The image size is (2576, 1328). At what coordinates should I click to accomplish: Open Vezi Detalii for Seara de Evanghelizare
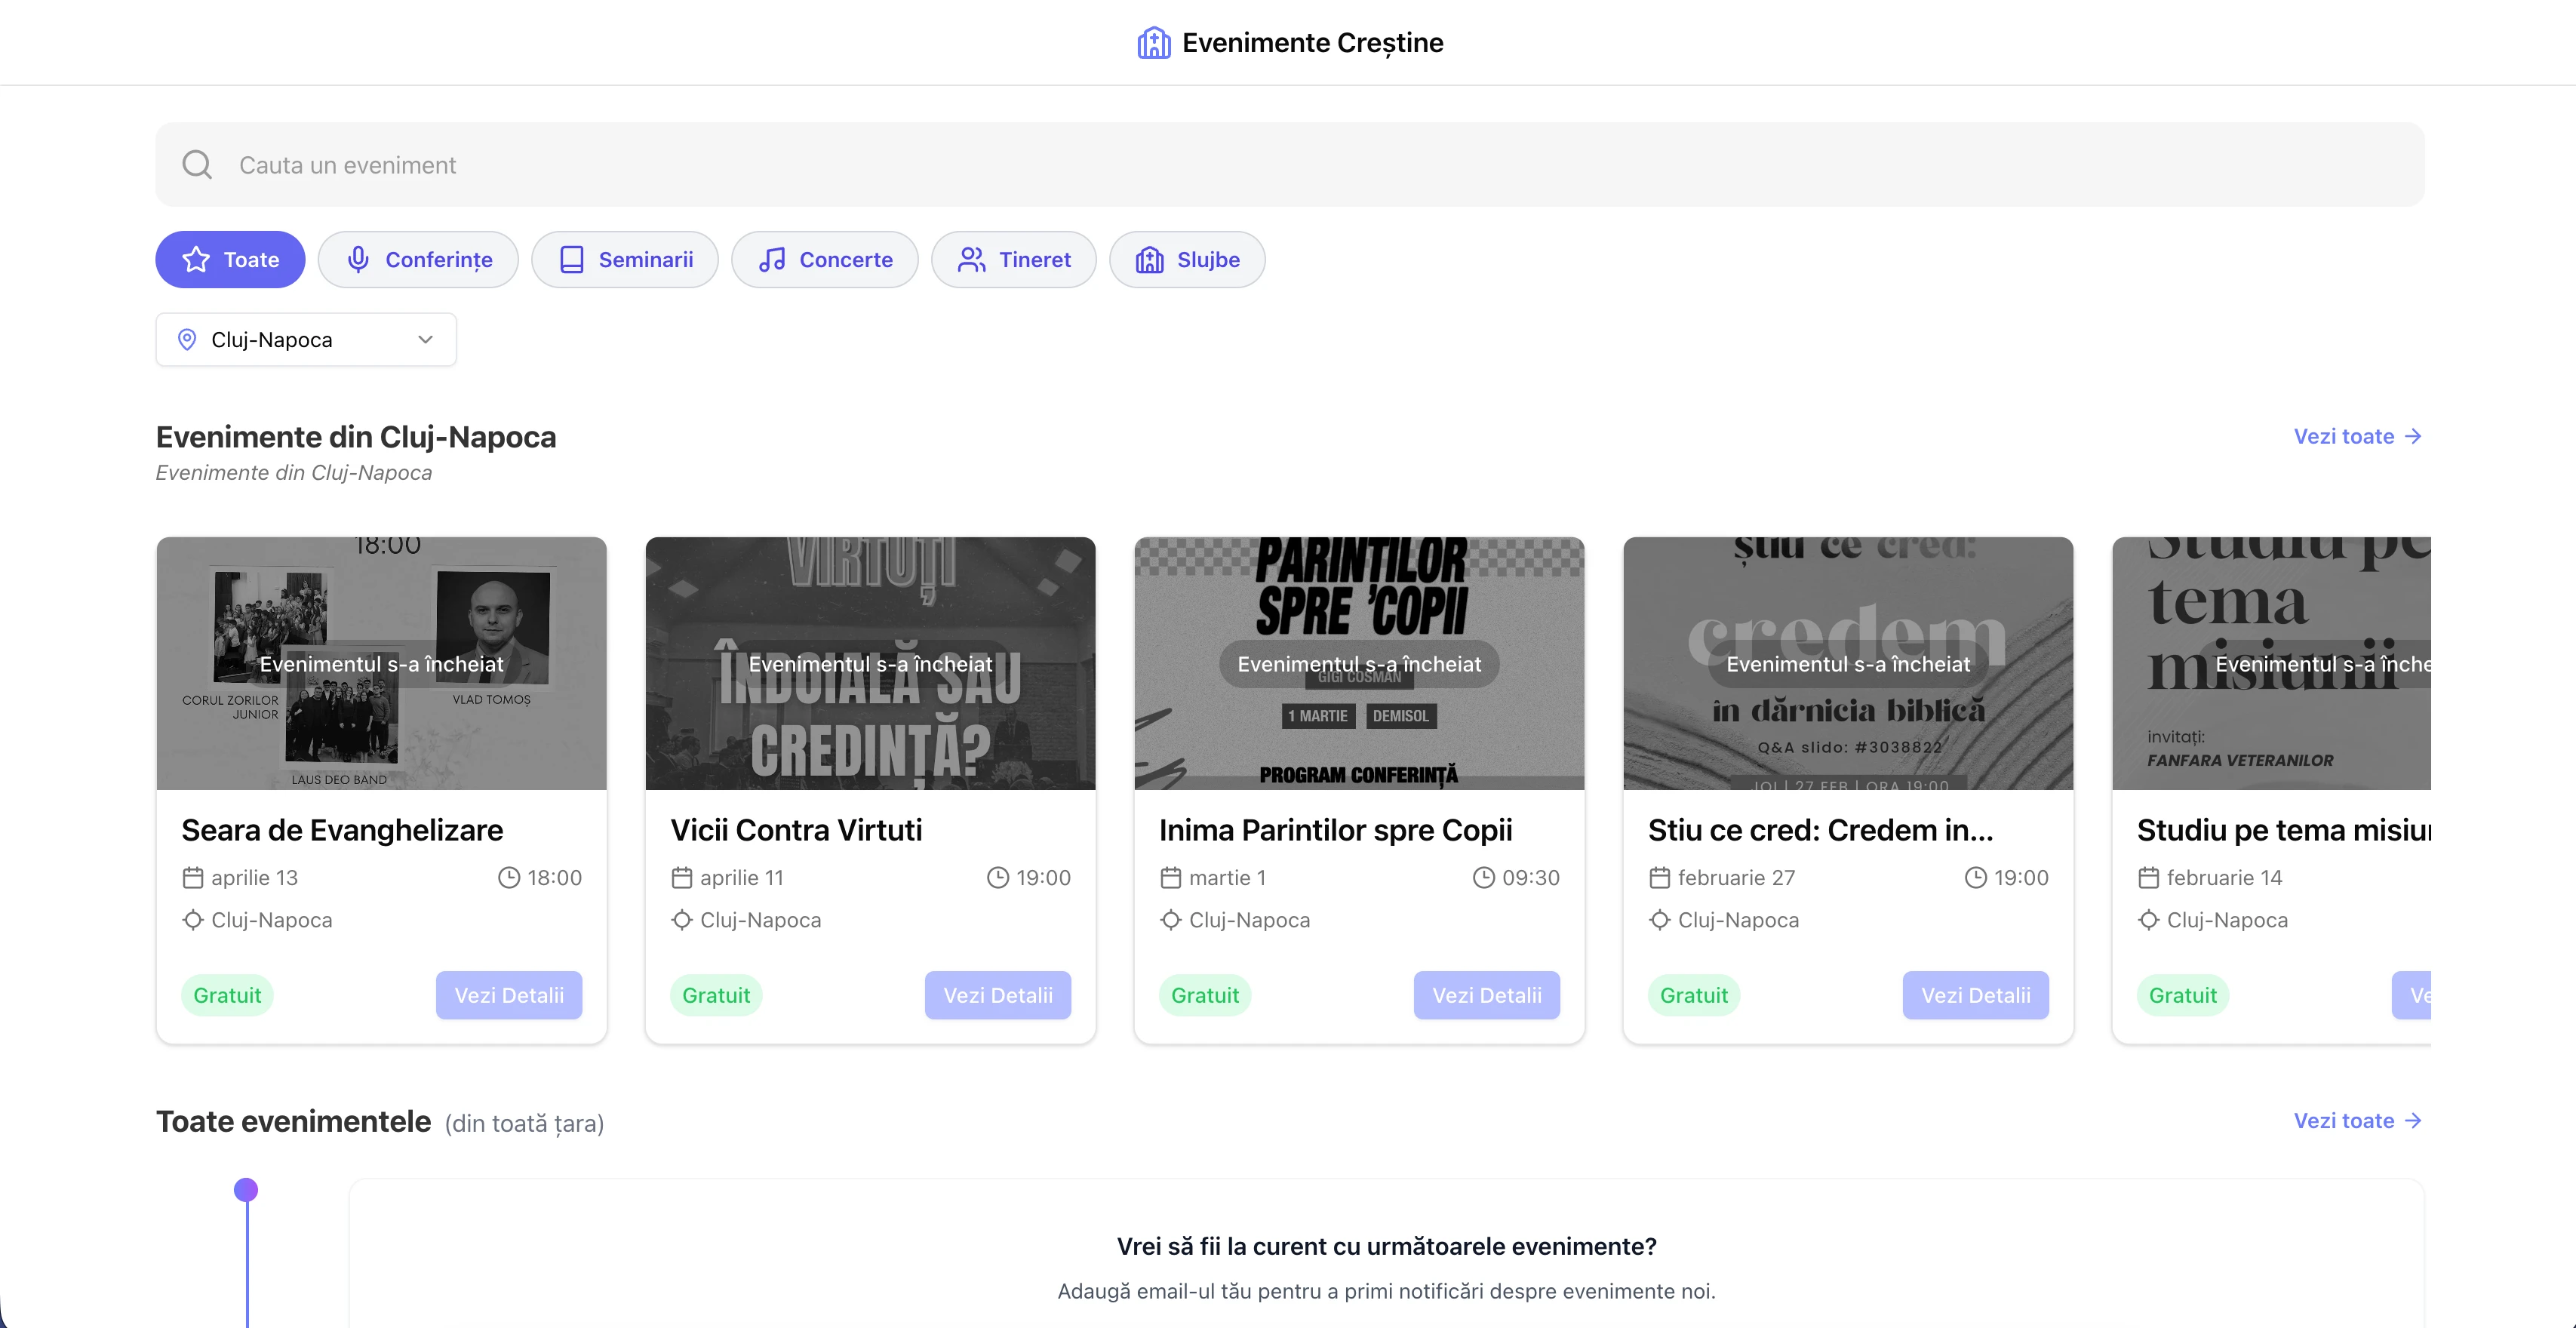tap(509, 995)
